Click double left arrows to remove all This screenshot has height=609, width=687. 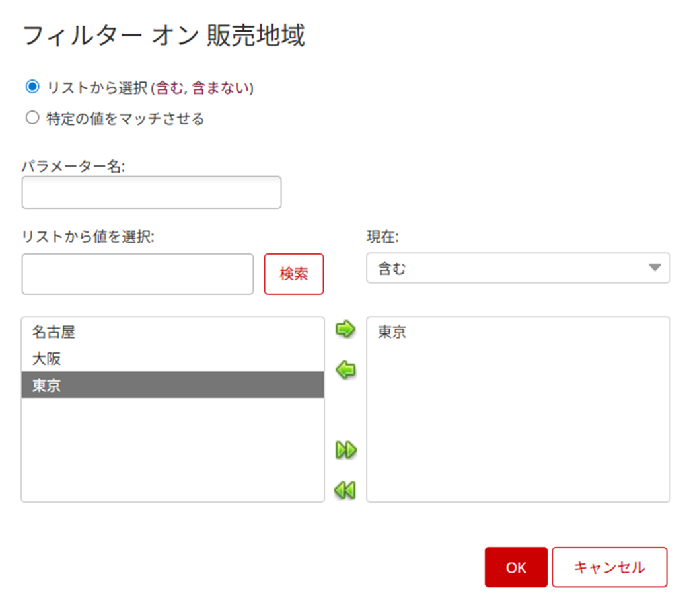[345, 490]
